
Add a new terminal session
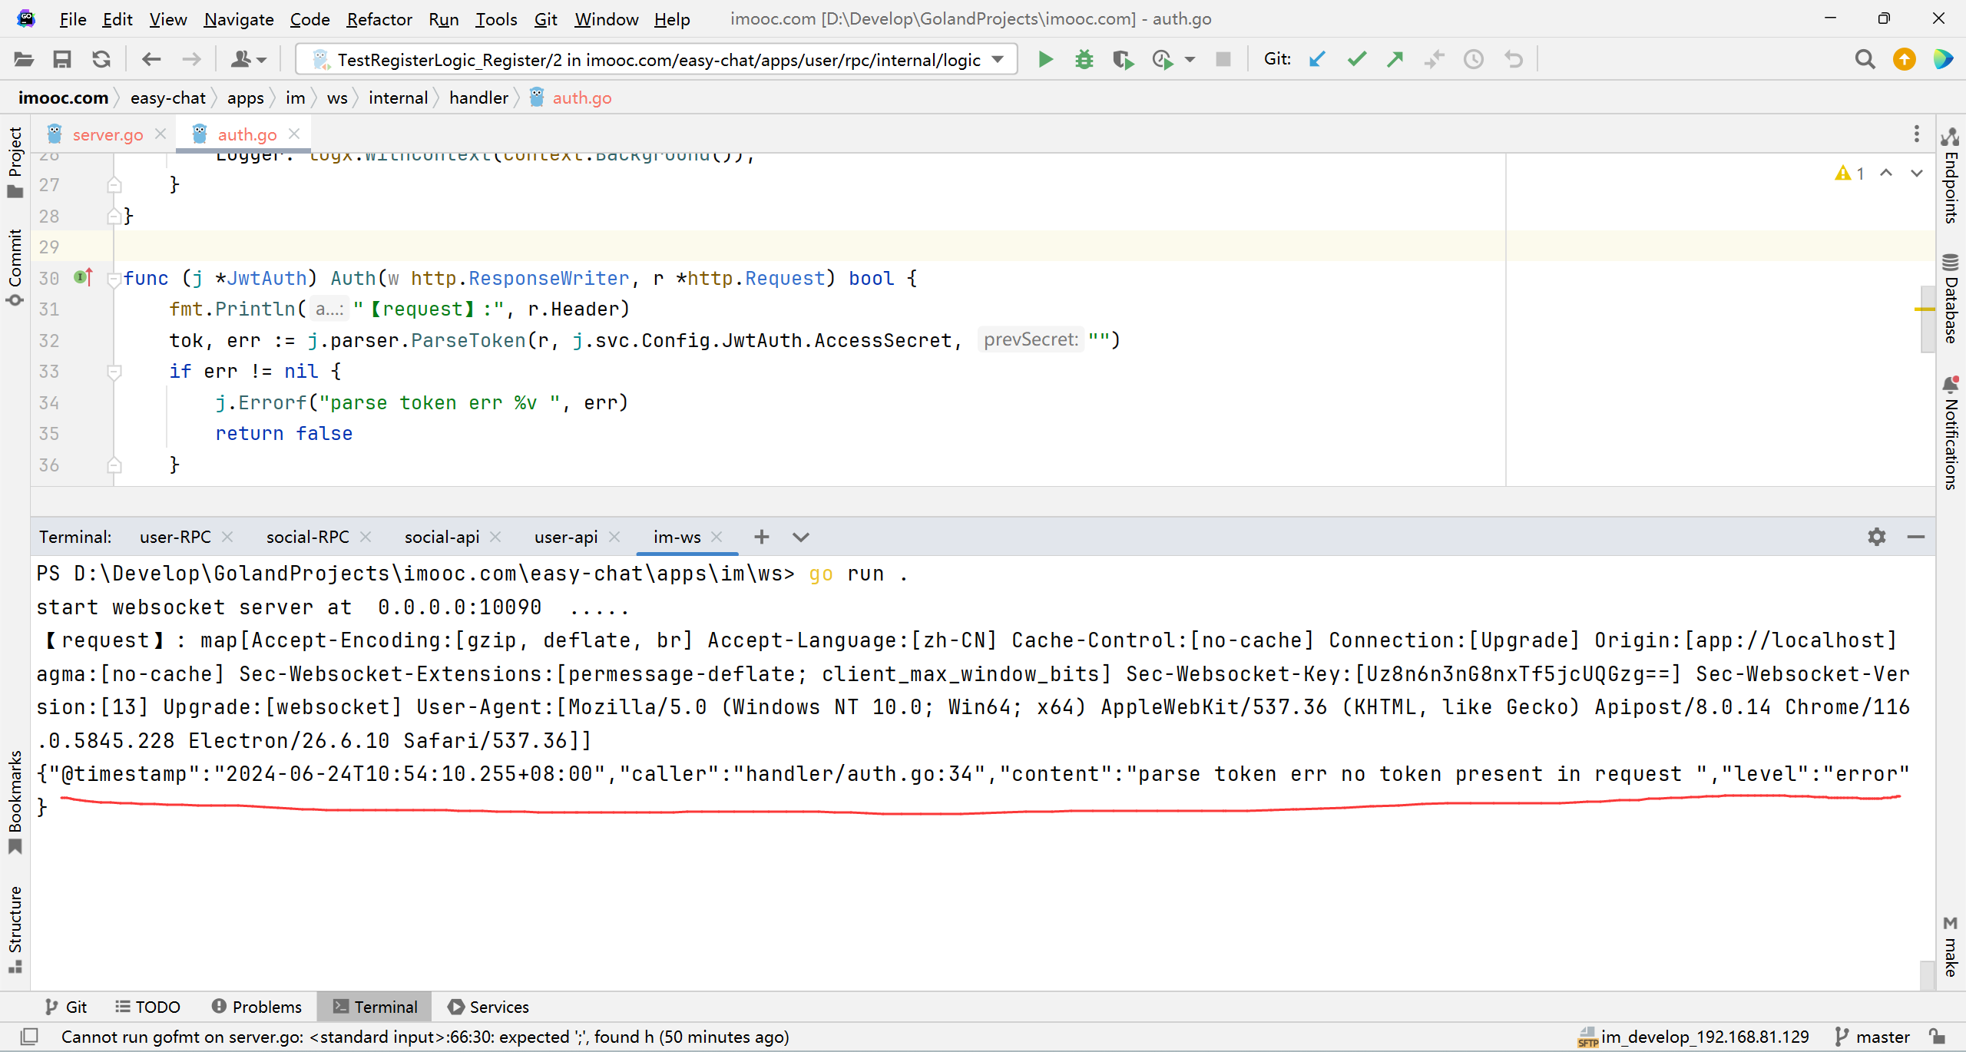761,537
